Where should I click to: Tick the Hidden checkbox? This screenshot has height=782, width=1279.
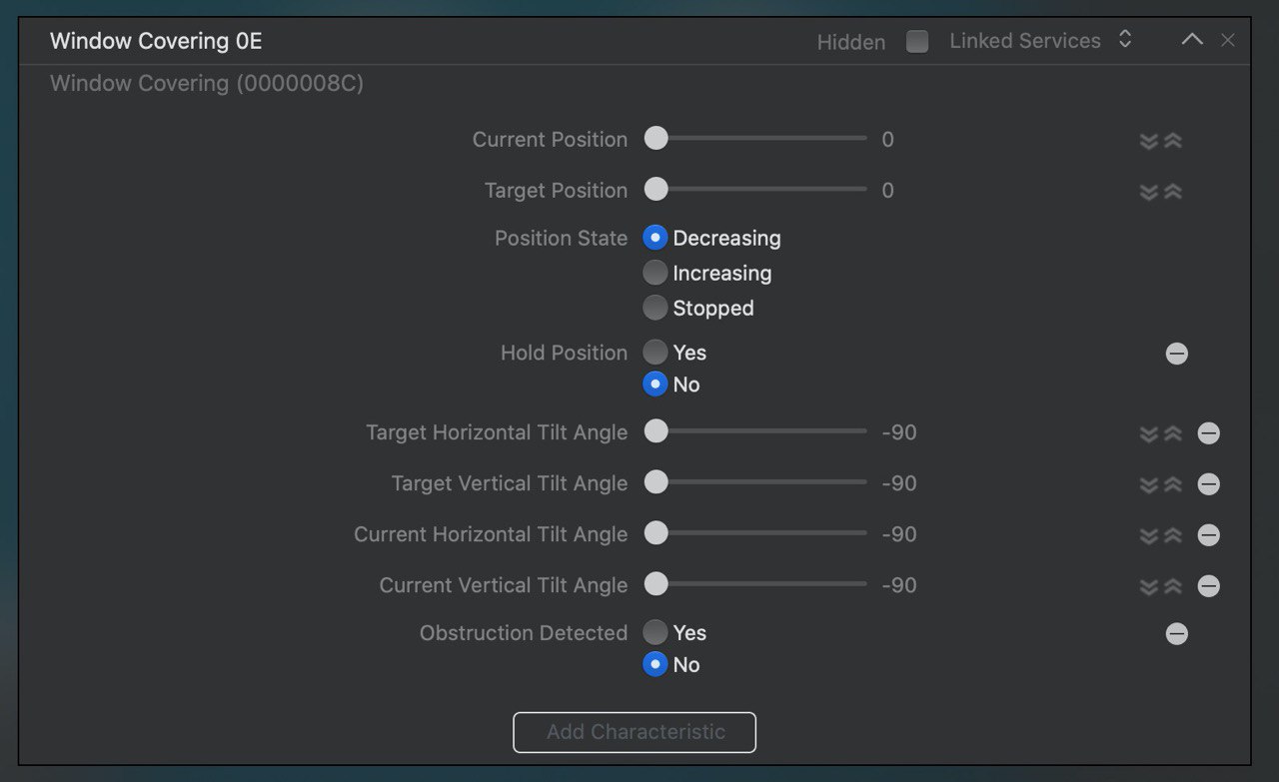coord(917,41)
